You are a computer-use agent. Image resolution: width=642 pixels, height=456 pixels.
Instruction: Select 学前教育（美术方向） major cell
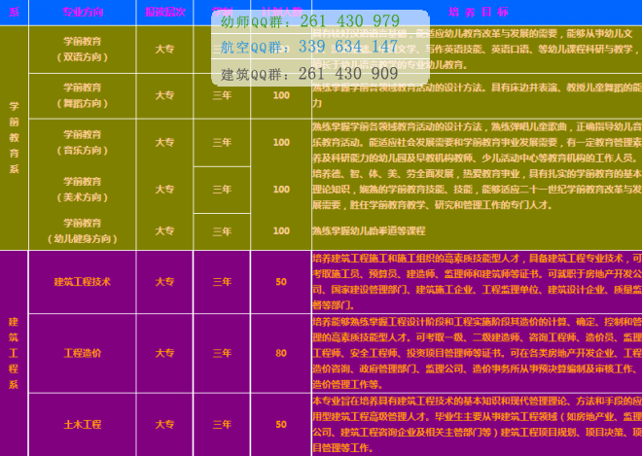coord(82,188)
